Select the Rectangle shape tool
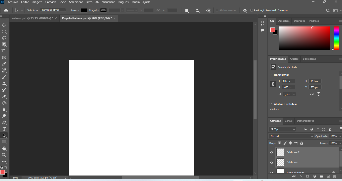The height and width of the screenshot is (181, 342). tap(4, 142)
